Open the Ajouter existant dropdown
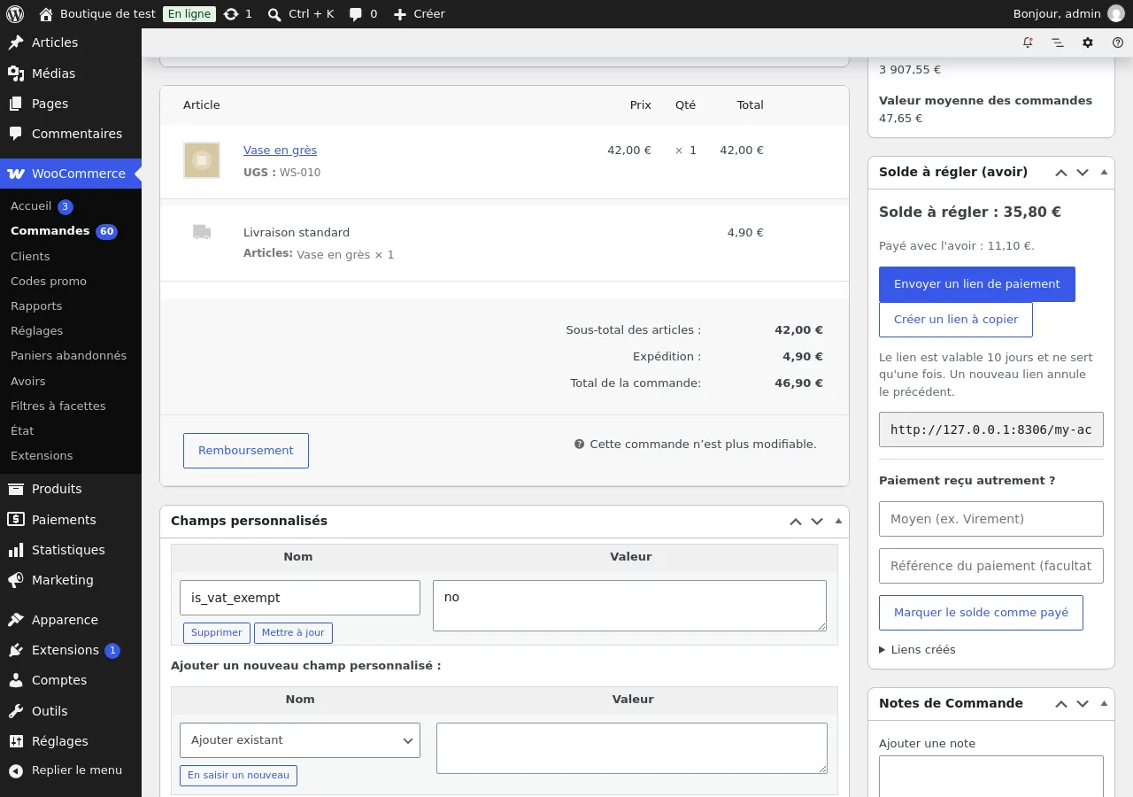The image size is (1133, 797). [x=300, y=740]
